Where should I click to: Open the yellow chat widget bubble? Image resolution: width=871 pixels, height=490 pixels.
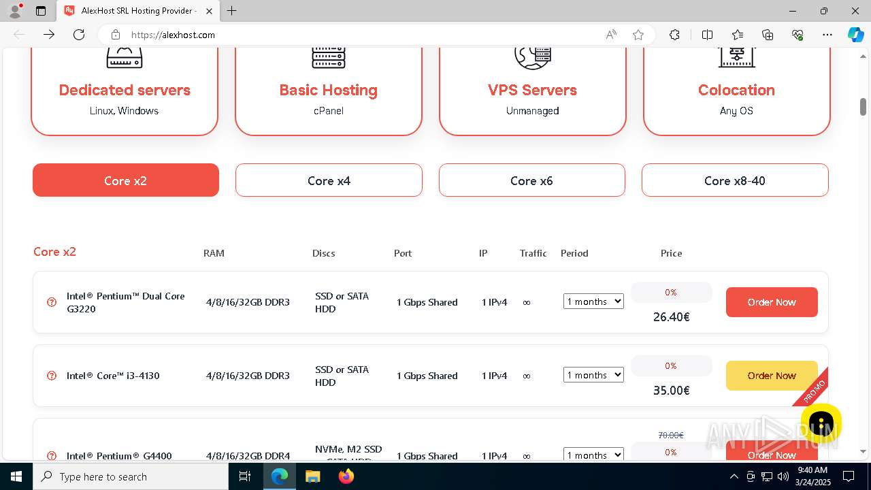click(821, 424)
